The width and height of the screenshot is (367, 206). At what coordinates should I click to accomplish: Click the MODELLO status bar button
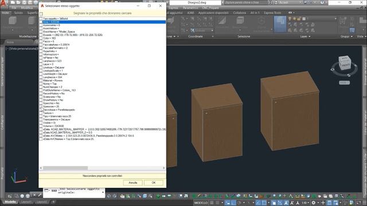tap(201, 203)
